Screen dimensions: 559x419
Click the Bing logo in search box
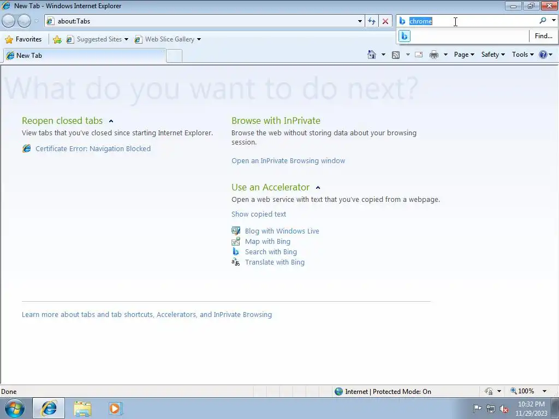click(402, 21)
